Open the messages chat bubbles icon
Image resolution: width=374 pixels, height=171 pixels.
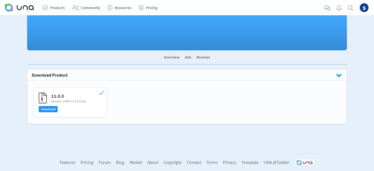click(327, 8)
